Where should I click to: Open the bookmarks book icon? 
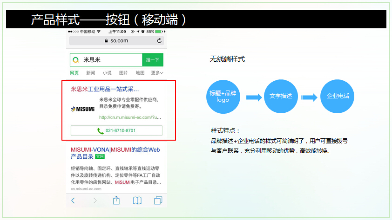(137, 201)
